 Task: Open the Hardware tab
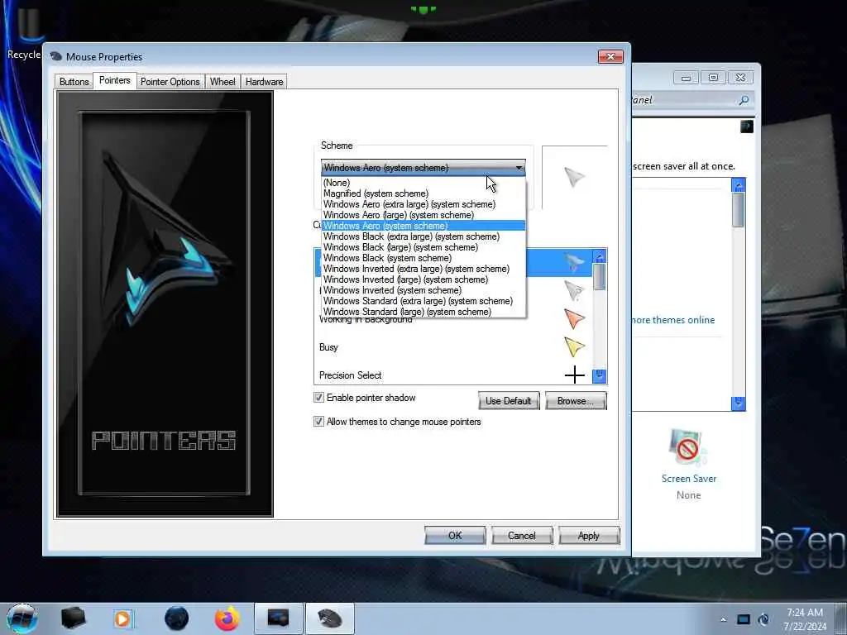tap(264, 82)
